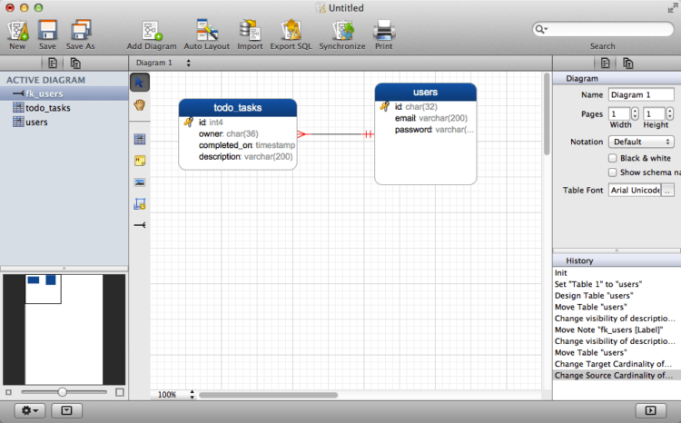Select the yellow note tool
Screen dimensions: 681x423
coord(140,161)
